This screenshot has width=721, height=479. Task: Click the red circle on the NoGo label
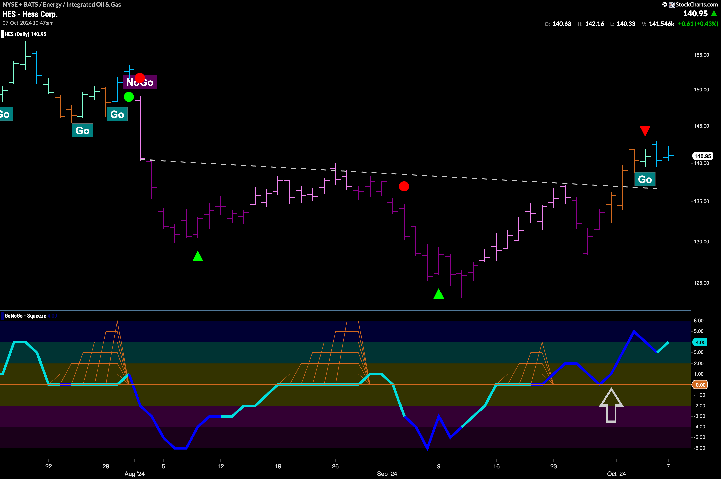click(x=140, y=78)
